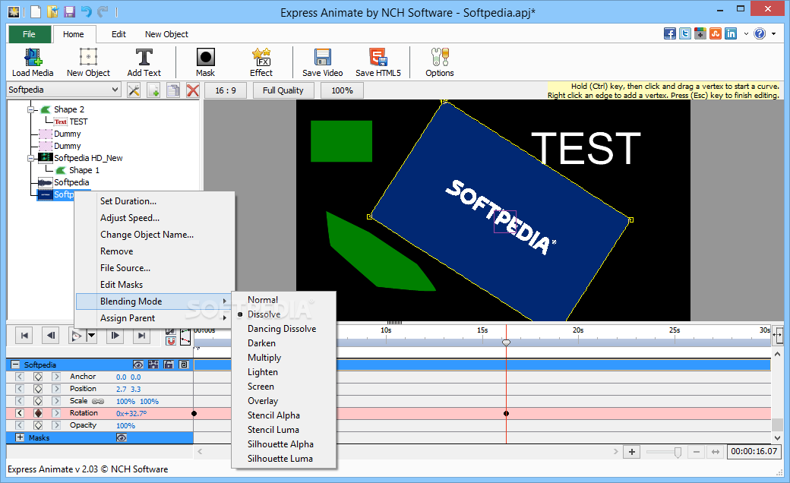Share on Facebook icon

coord(669,33)
